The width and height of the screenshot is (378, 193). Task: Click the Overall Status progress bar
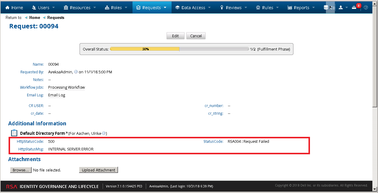[179, 49]
